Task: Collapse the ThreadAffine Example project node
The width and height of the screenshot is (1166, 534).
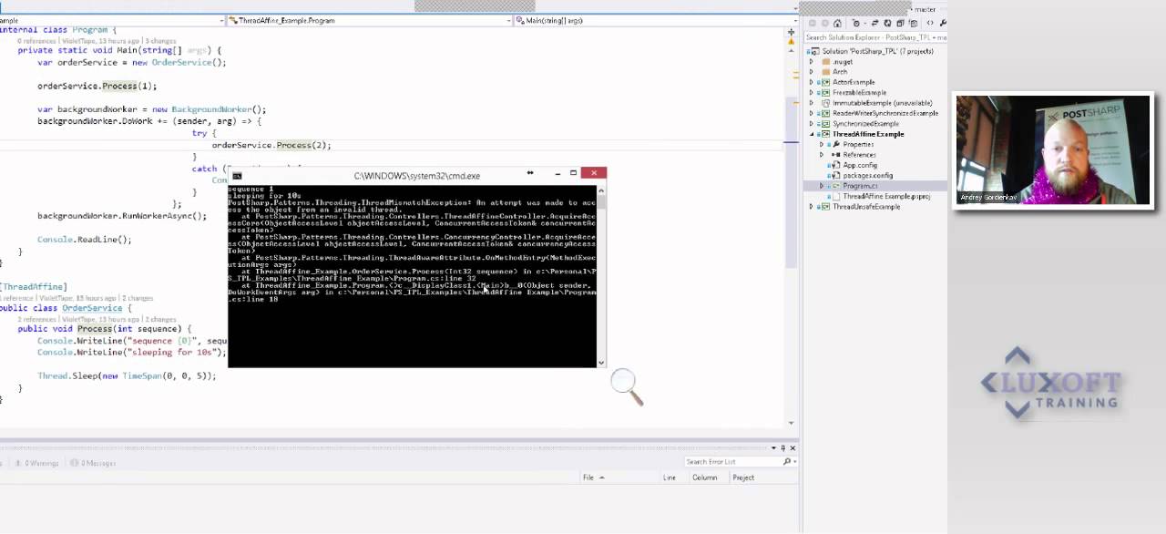Action: click(x=812, y=134)
